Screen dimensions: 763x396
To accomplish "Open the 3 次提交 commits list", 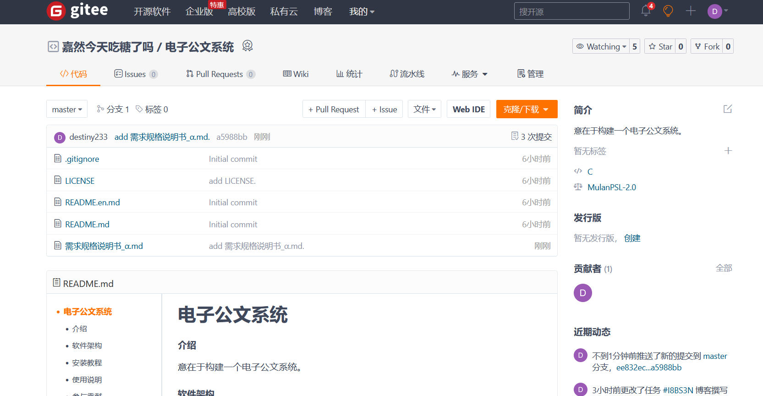I will click(x=532, y=137).
